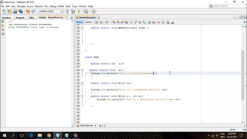Select the DemoClass.java editor tab

click(x=88, y=18)
